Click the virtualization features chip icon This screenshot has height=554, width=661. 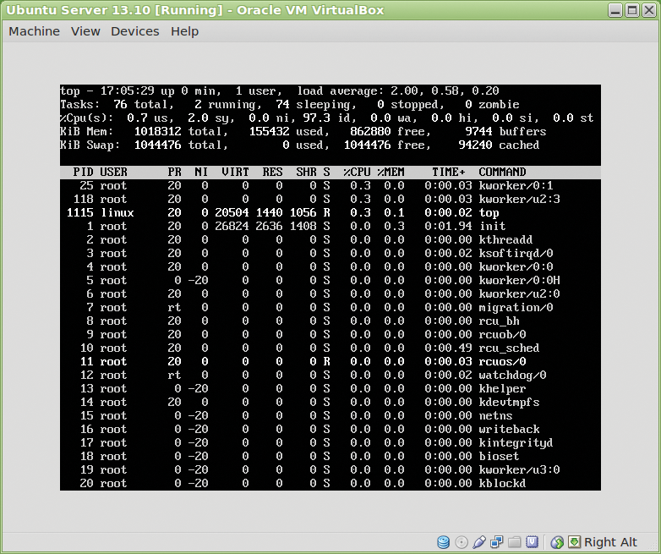point(532,542)
